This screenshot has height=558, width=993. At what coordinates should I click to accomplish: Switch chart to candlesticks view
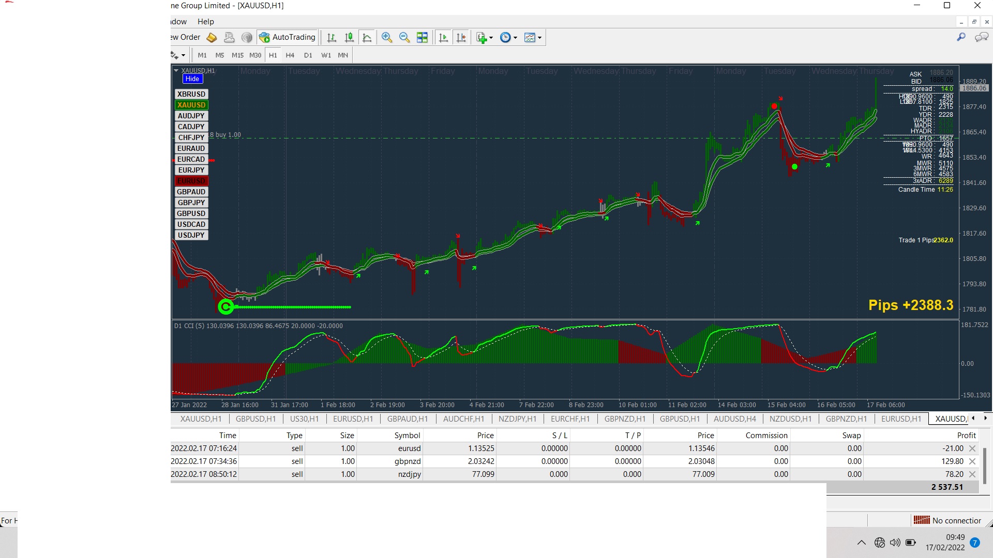tap(349, 37)
